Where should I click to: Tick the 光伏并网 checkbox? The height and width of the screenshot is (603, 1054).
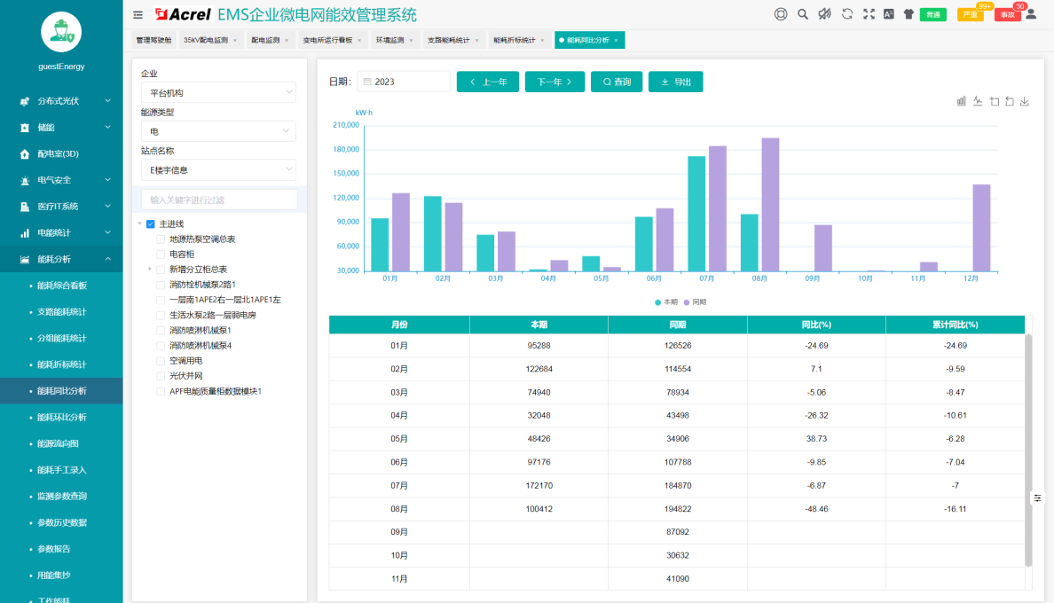(x=161, y=376)
